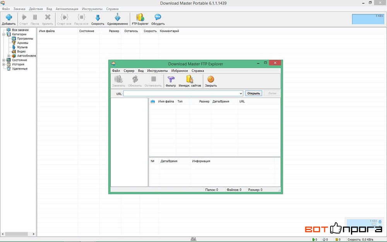Image resolution: width=387 pixels, height=242 pixels.
Task: Click the yellow paused downloads status bar icon
Action: point(336,240)
